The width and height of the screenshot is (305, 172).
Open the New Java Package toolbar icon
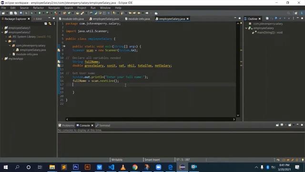coord(64,13)
